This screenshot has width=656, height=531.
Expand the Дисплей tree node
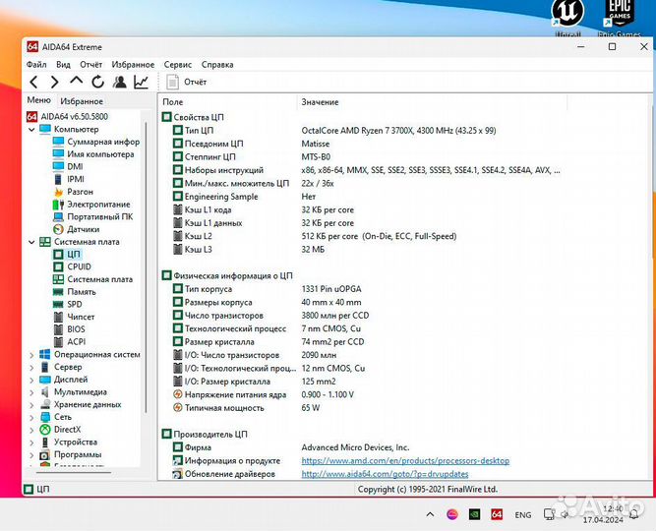[31, 380]
